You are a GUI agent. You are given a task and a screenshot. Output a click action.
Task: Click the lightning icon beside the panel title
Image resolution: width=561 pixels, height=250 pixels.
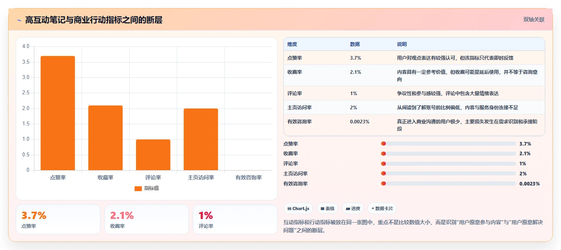(19, 20)
